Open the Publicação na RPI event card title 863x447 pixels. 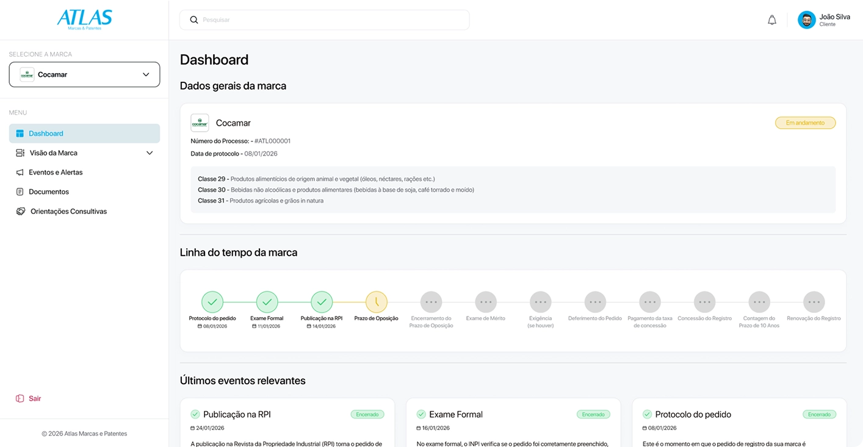(x=237, y=414)
